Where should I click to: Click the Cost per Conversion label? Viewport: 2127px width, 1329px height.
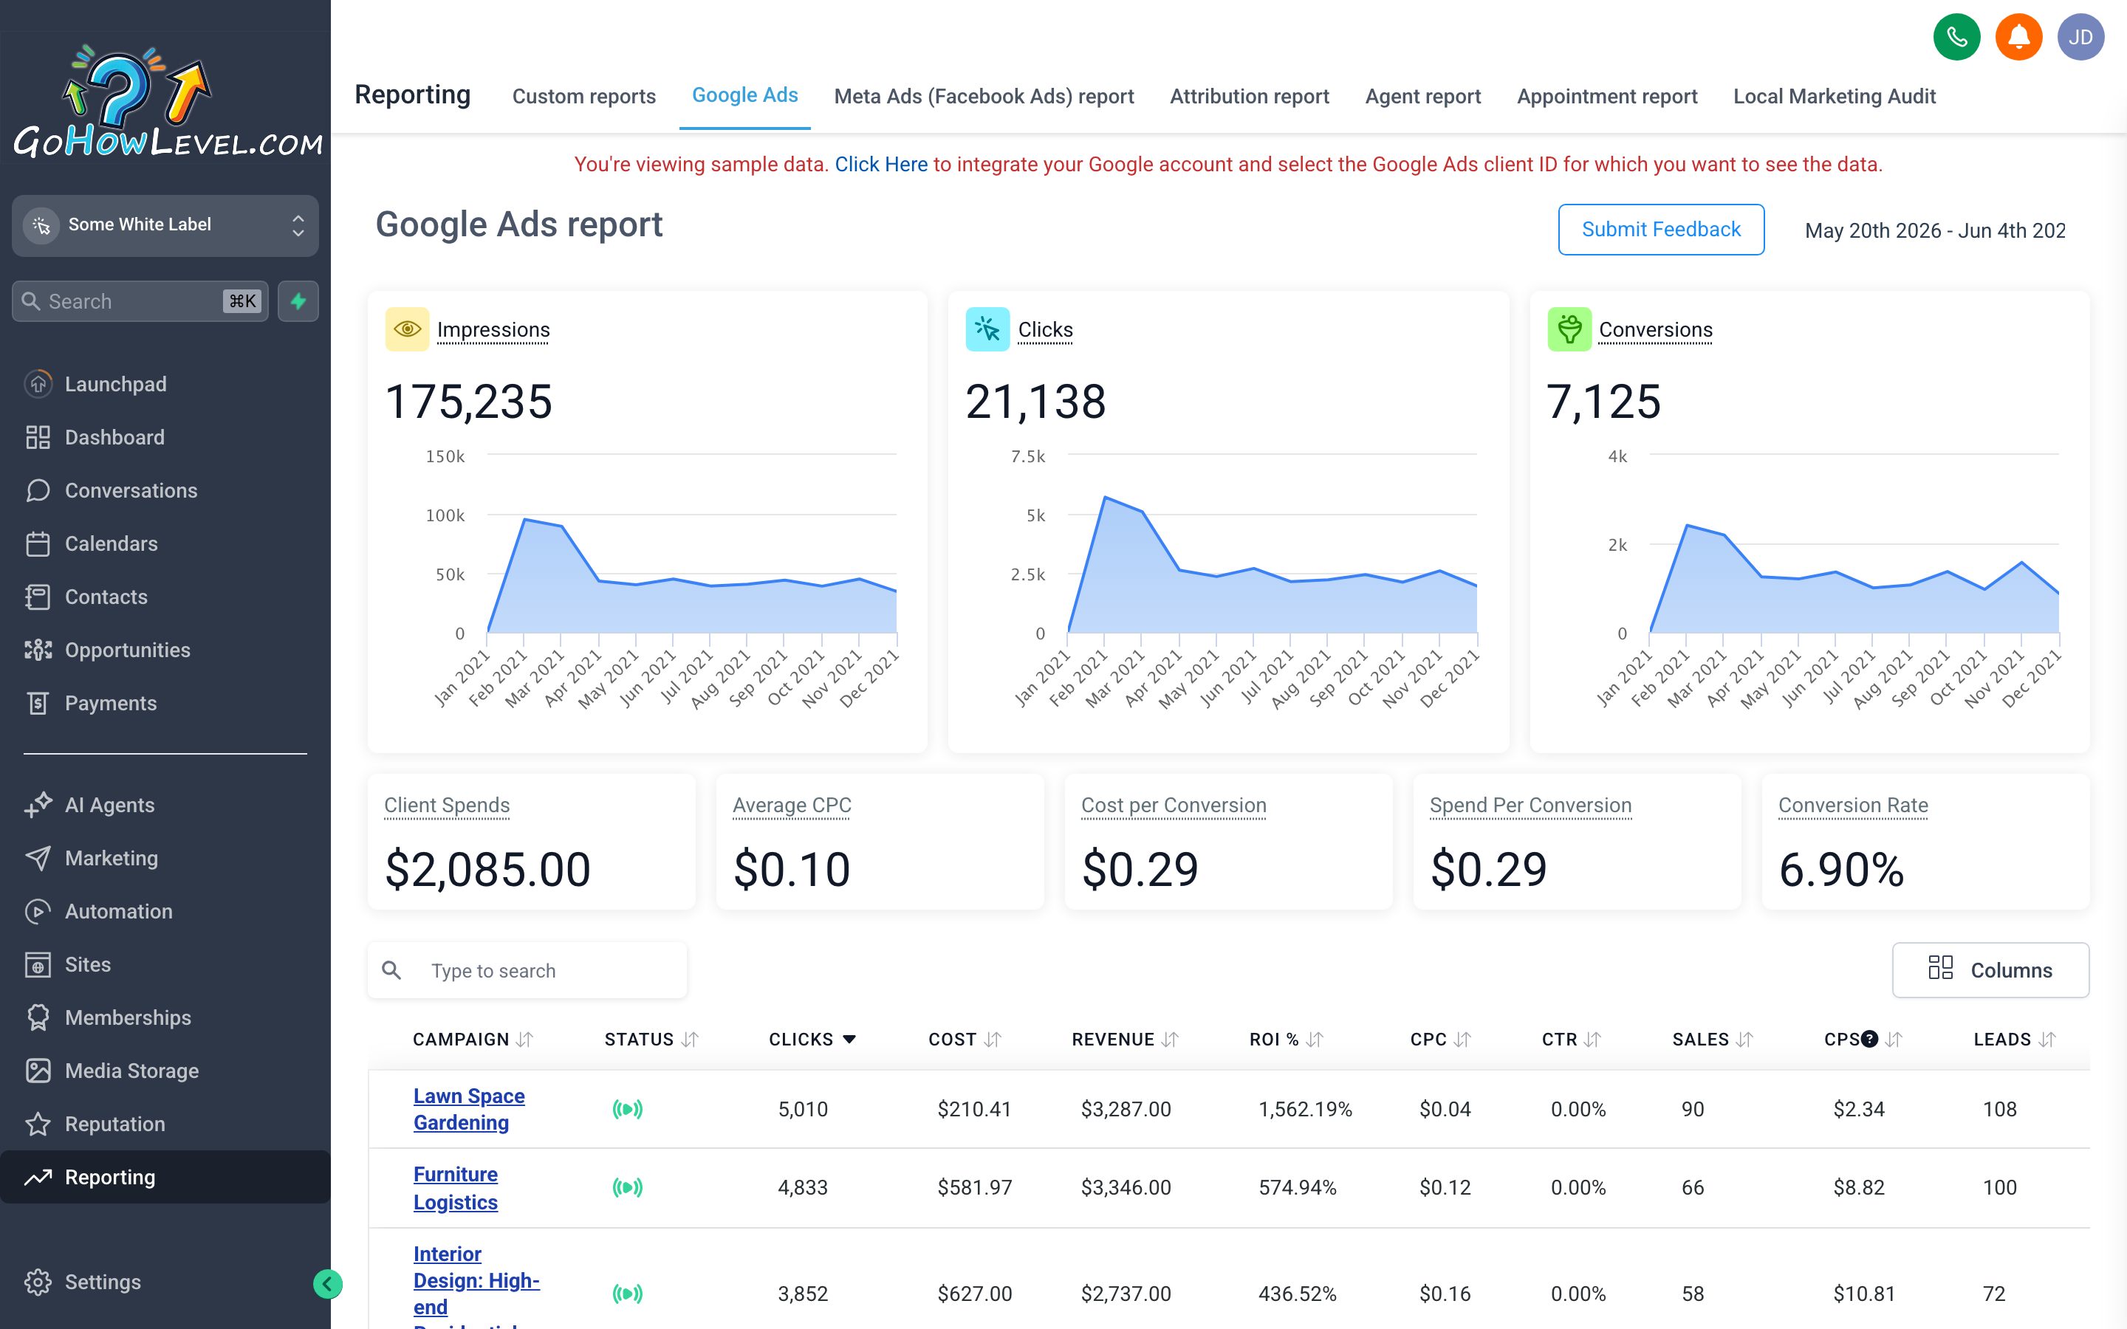click(x=1174, y=805)
